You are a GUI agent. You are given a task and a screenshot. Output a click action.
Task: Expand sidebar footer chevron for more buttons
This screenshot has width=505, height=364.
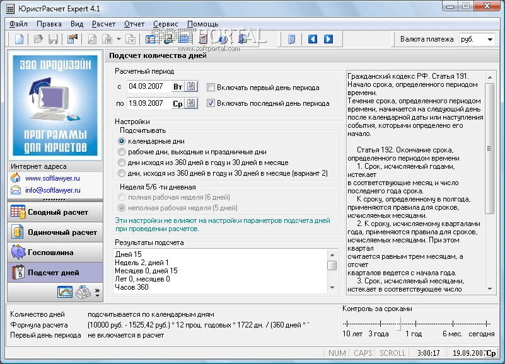pos(97,292)
